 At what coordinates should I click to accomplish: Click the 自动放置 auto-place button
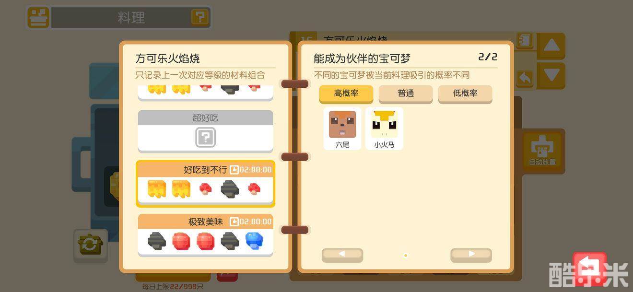542,151
